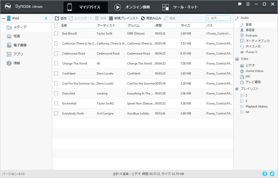Switch to ツール・キット tab
The height and width of the screenshot is (178, 278).
[x=180, y=7]
